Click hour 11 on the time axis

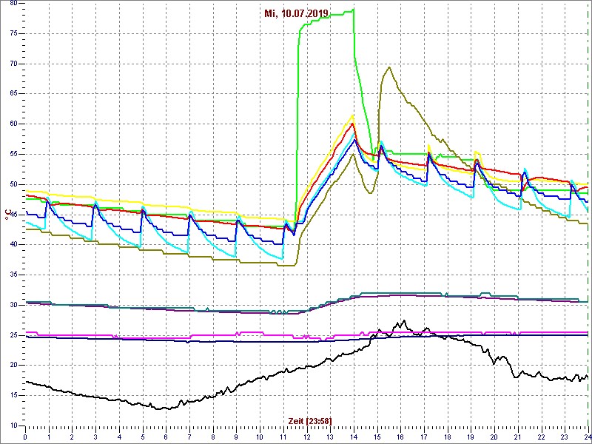(x=283, y=437)
